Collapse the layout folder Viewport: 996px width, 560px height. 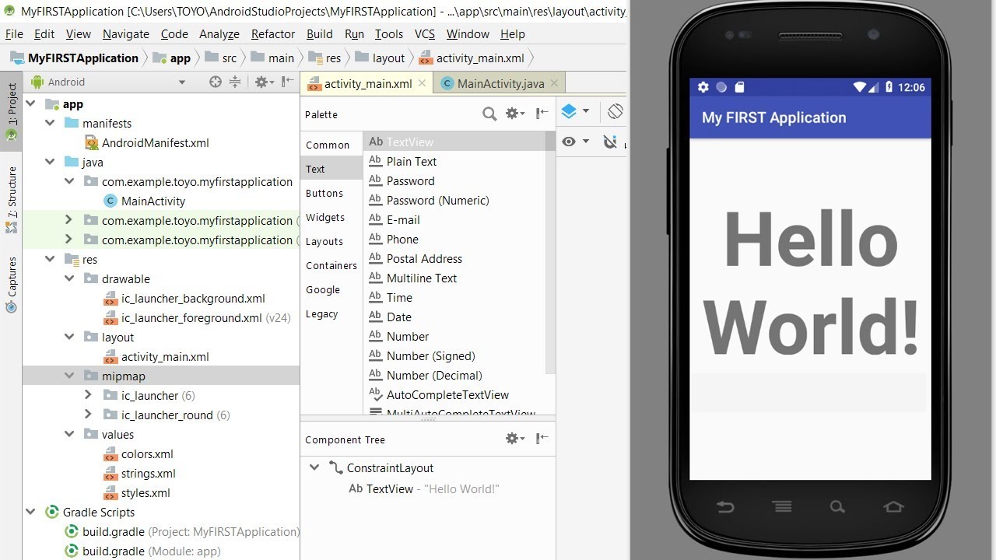click(x=69, y=338)
